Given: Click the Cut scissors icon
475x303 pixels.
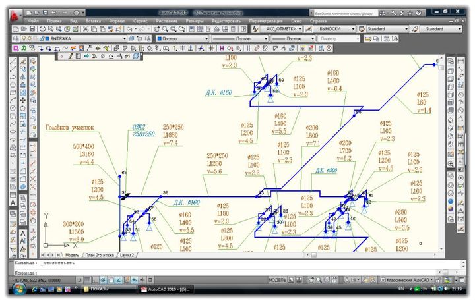Looking at the screenshot, I should click(x=86, y=29).
